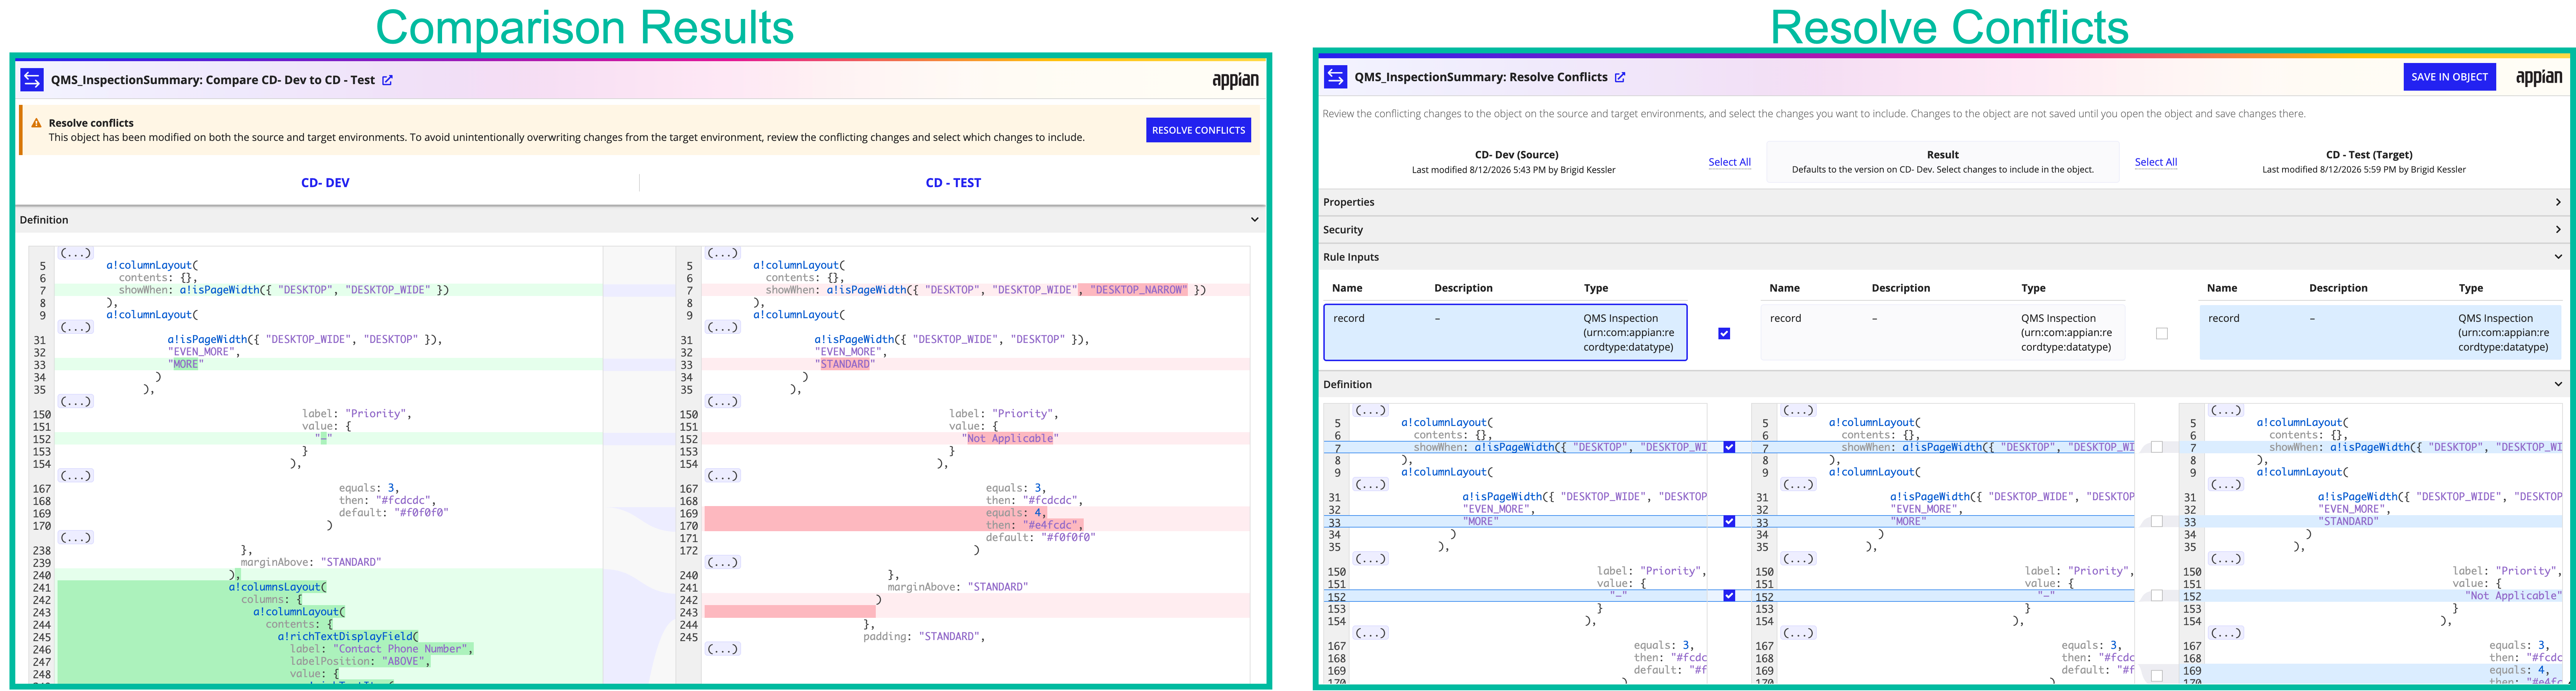Open external link icon beside Resolve Conflicts title
The width and height of the screenshot is (2576, 691).
[1620, 77]
